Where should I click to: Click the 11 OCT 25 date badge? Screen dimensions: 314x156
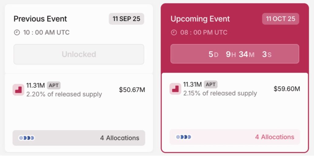click(x=281, y=19)
